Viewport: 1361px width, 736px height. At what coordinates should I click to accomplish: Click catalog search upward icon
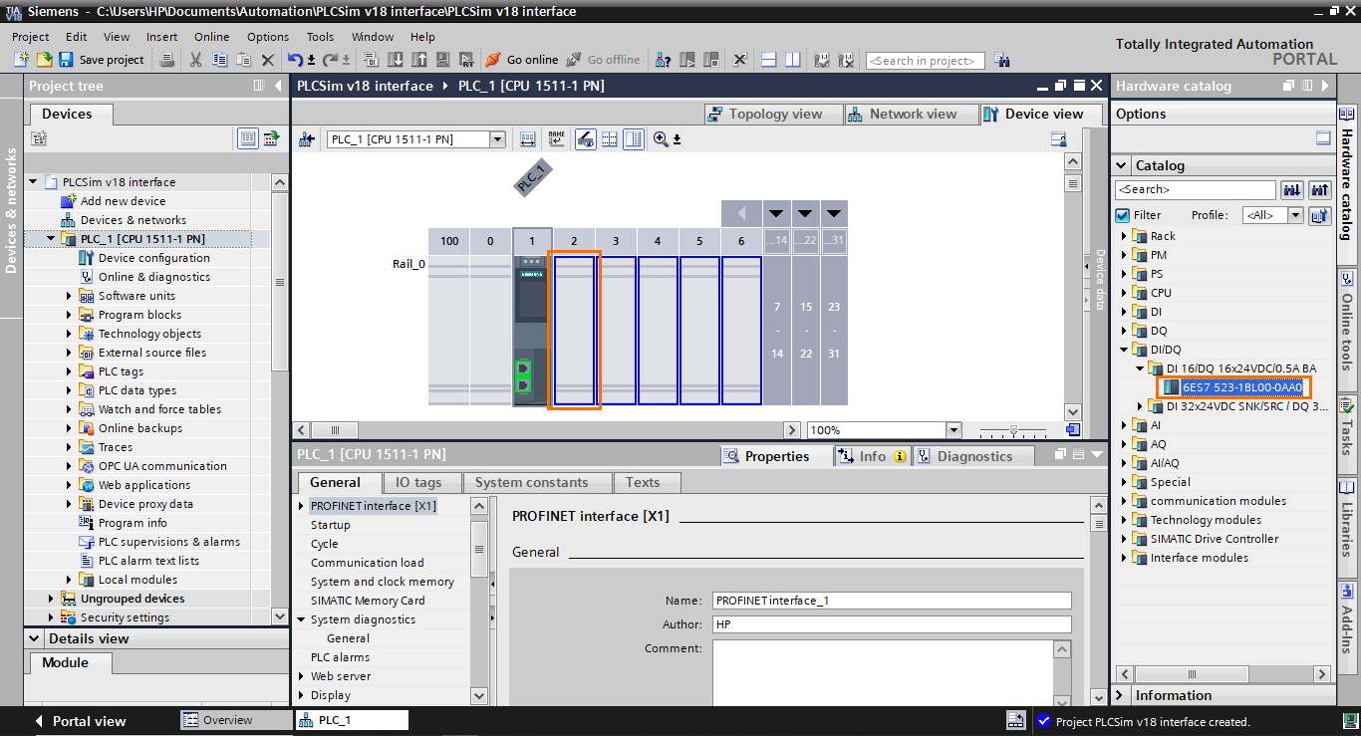click(1320, 189)
